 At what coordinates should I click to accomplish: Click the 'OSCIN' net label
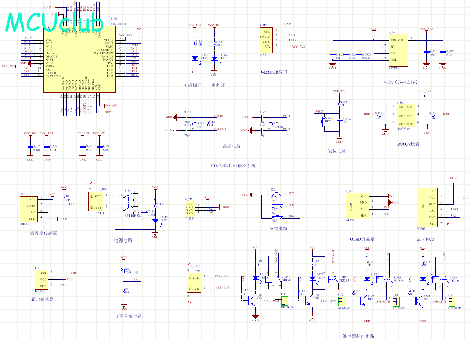point(219,115)
